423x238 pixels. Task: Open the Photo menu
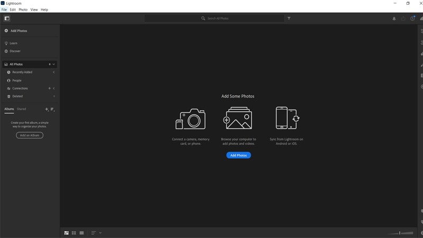[x=23, y=10]
